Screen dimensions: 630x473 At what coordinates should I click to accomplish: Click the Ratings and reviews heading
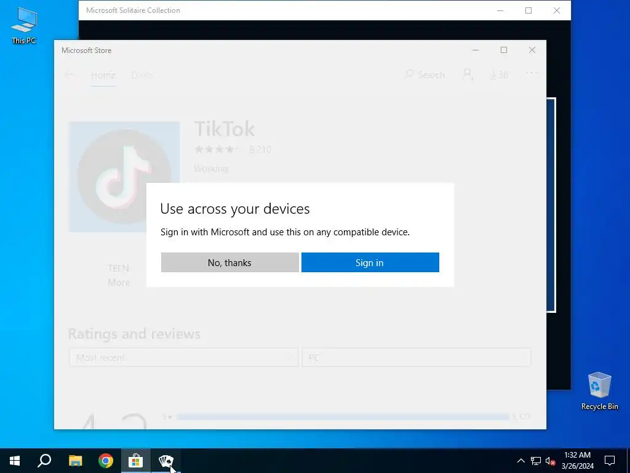(134, 334)
